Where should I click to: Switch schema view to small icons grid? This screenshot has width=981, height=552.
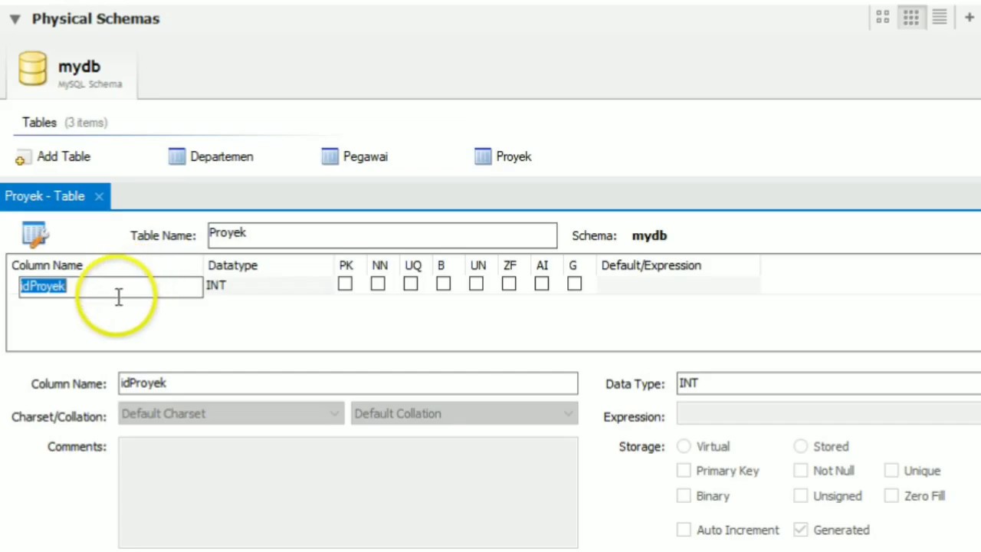[x=910, y=18]
